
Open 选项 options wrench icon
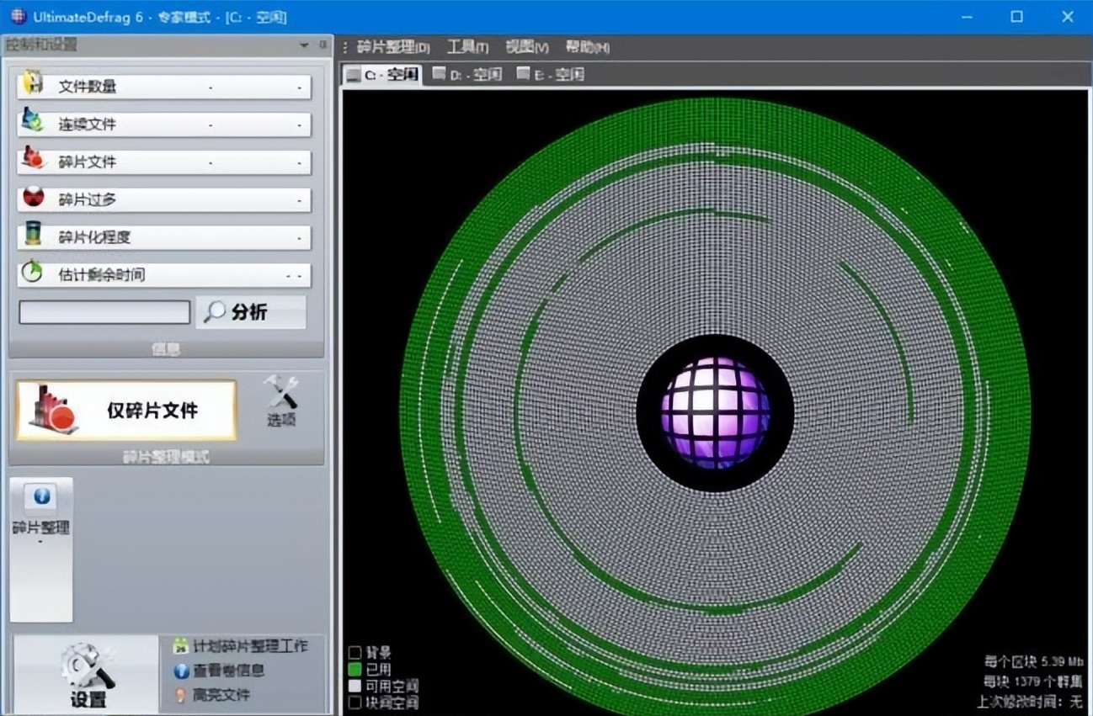click(x=281, y=400)
